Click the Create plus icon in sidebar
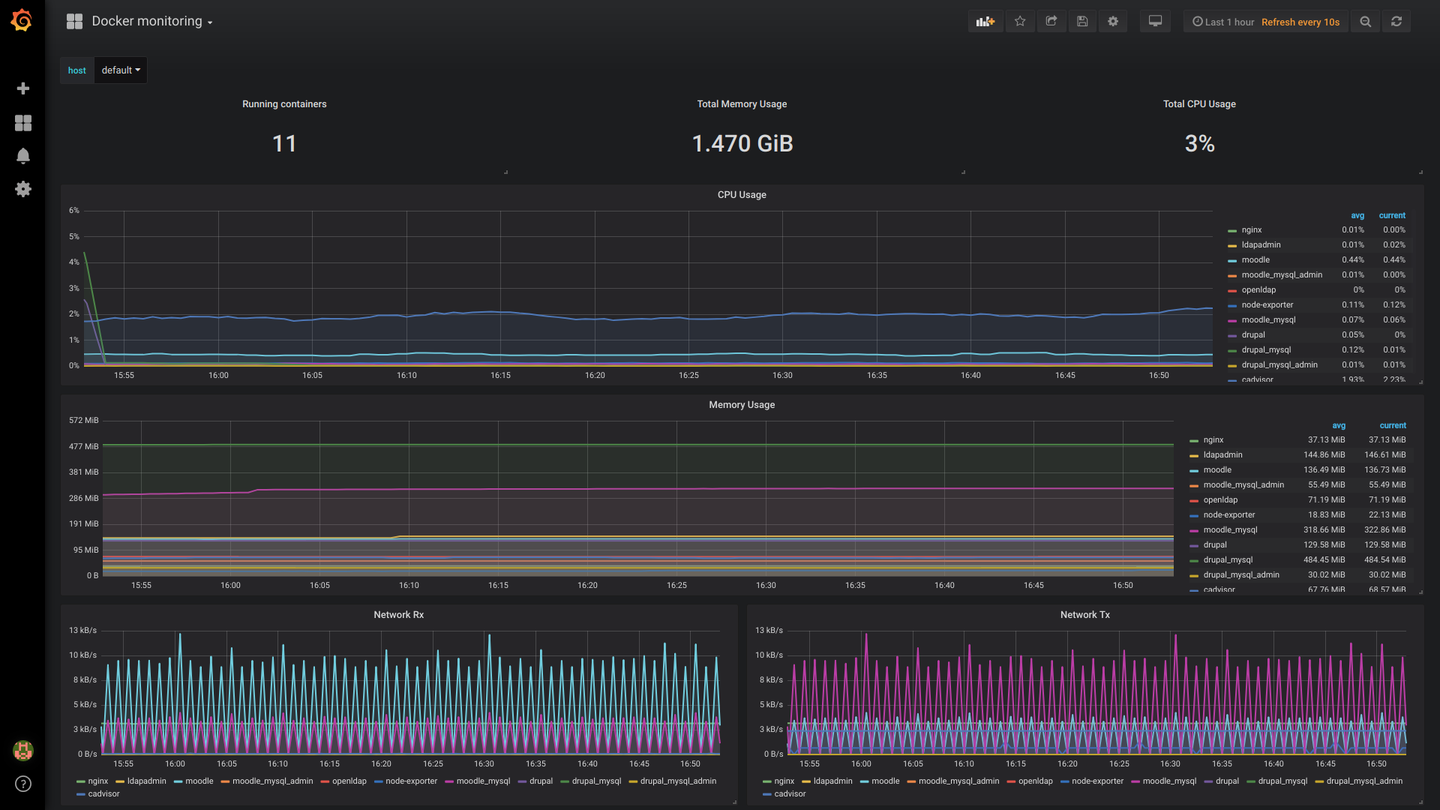 click(x=23, y=88)
